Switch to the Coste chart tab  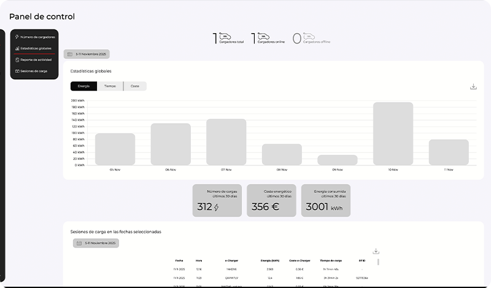coord(135,86)
